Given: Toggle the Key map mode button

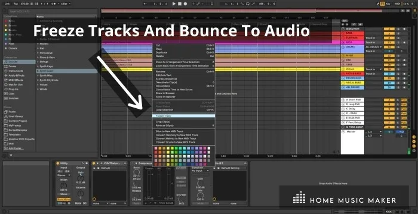Looking at the screenshot, I should pyautogui.click(x=389, y=4).
